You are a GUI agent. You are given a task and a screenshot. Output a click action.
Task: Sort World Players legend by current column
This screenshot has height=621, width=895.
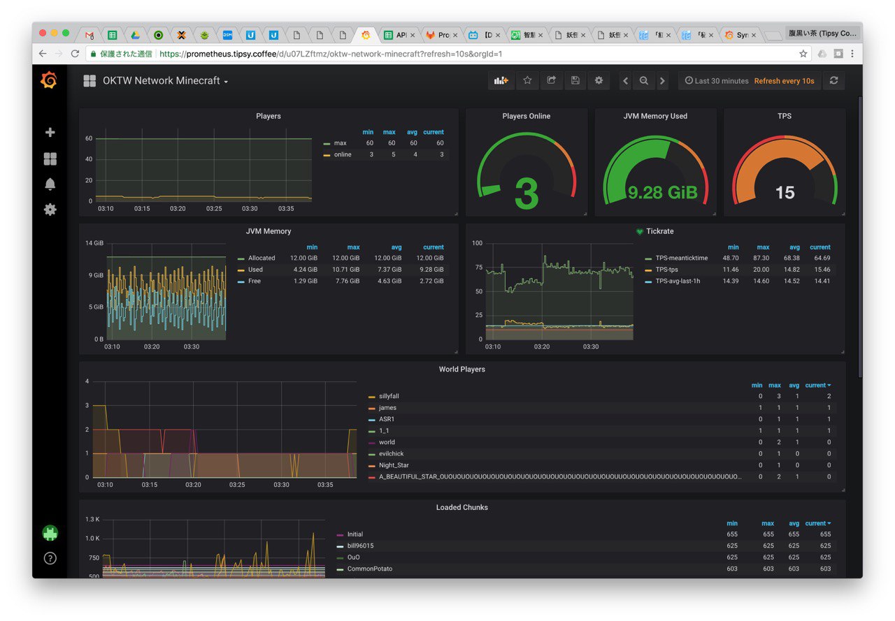[x=817, y=385]
